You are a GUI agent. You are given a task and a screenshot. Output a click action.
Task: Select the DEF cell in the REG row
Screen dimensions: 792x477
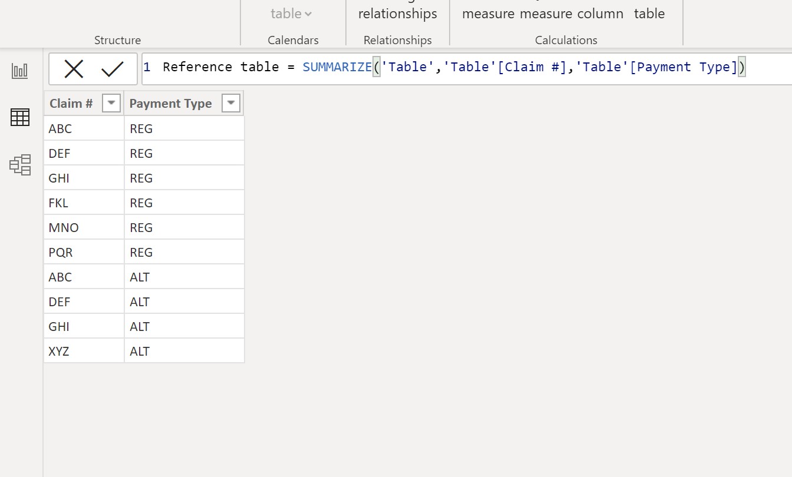(84, 153)
